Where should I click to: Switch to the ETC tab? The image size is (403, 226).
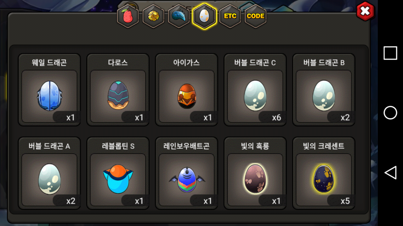(230, 16)
